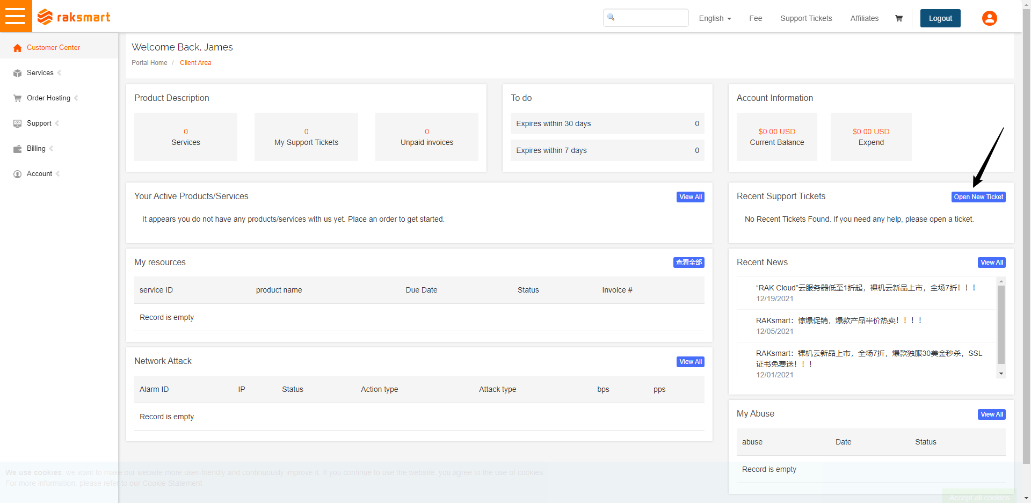
Task: Click View All for Network Attack
Action: point(690,362)
